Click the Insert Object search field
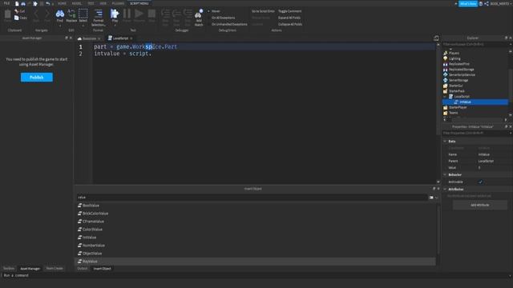The width and height of the screenshot is (513, 288). tap(252, 198)
